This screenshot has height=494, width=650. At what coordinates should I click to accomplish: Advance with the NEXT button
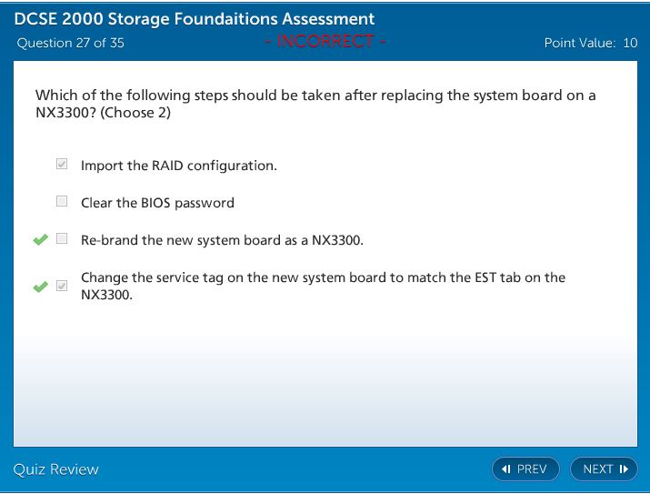[x=604, y=469]
